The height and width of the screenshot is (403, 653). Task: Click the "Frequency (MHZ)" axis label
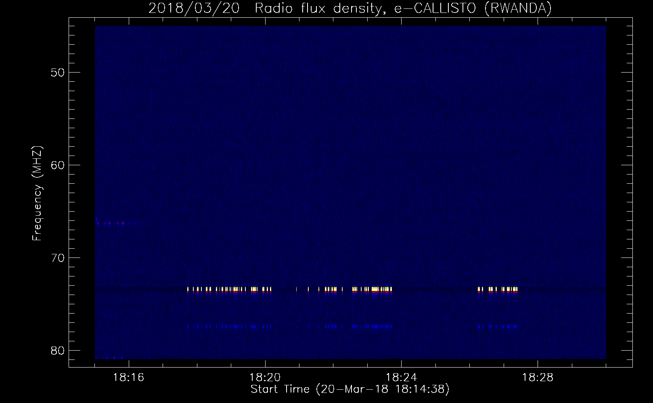[x=37, y=193]
